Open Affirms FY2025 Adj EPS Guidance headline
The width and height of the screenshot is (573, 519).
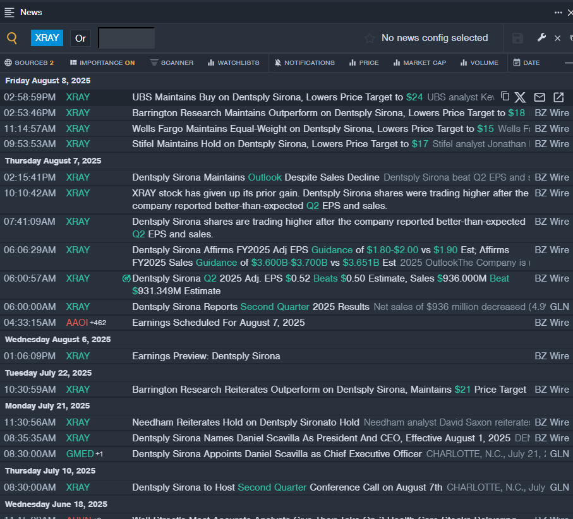[320, 256]
